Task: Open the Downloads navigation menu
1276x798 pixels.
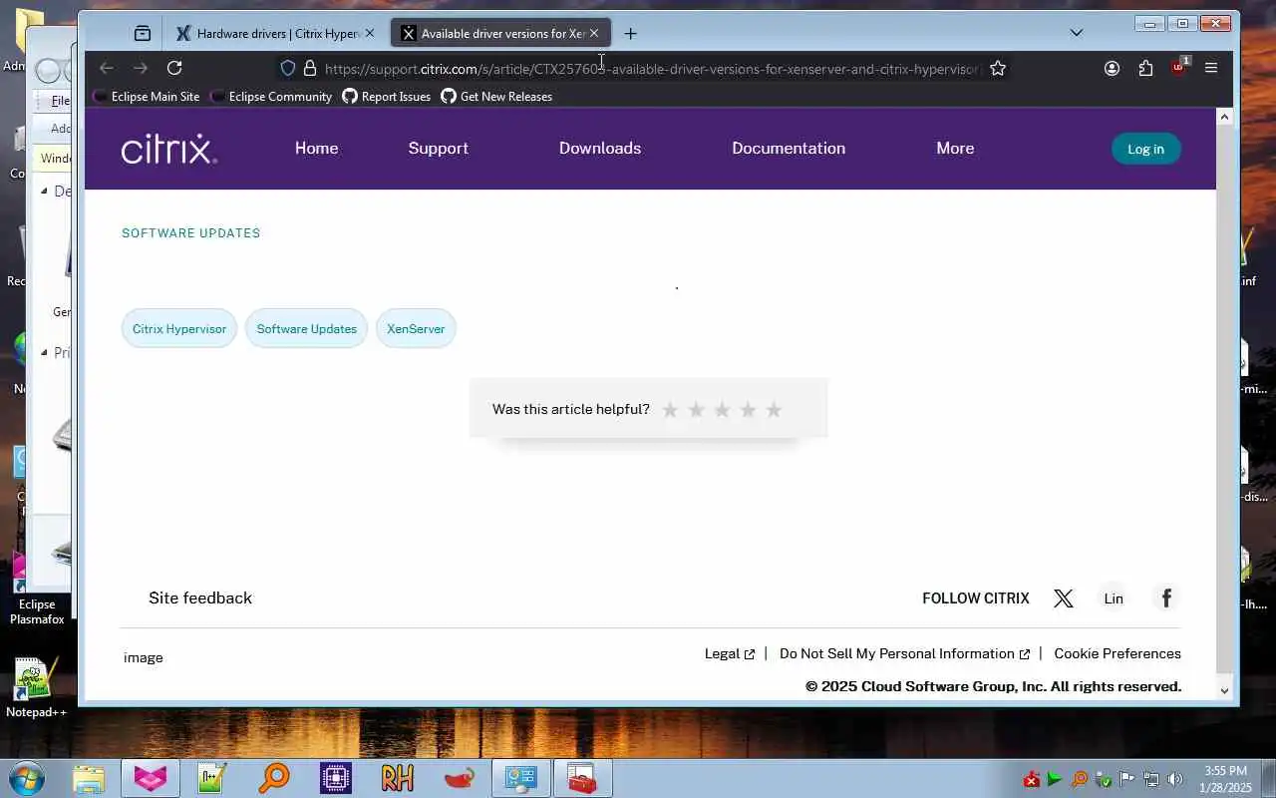Action: point(600,148)
